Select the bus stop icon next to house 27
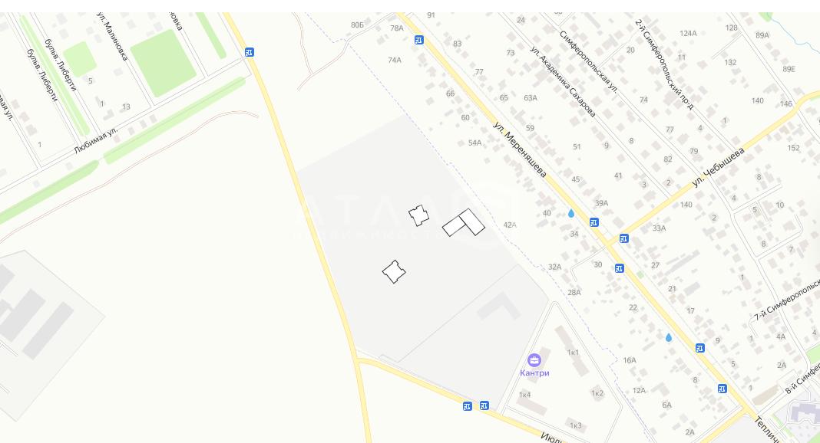 point(619,268)
